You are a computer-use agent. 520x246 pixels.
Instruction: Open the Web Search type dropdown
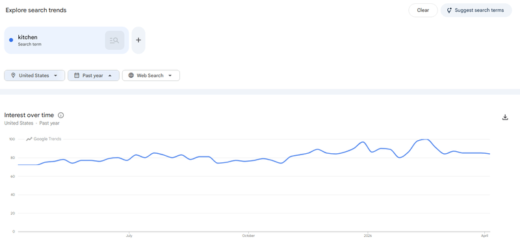[151, 75]
